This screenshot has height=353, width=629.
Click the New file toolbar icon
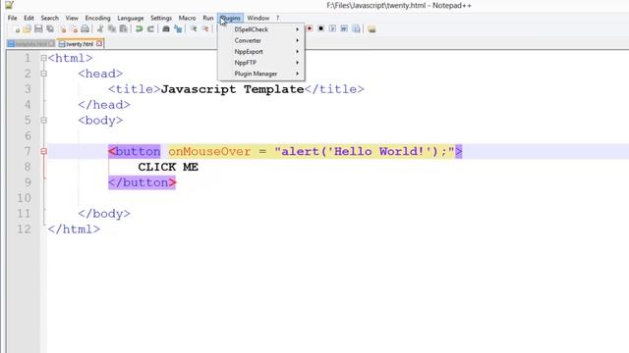(x=16, y=29)
